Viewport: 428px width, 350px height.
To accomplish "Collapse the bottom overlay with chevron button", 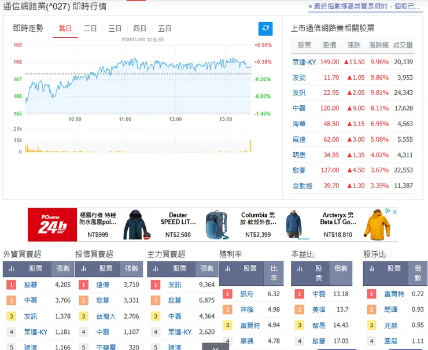I will tap(215, 347).
